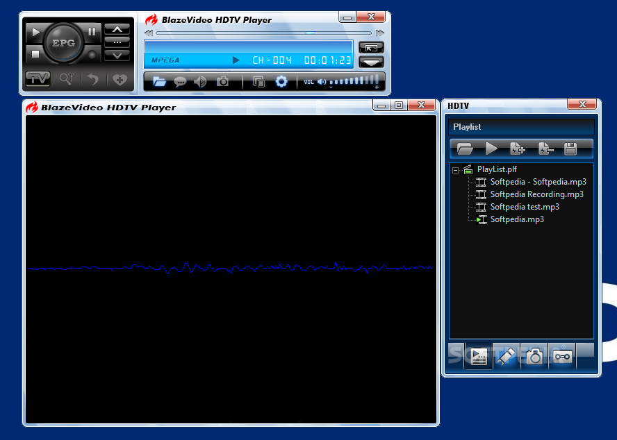
Task: Switch to full-screen display mode icon
Action: 371,48
